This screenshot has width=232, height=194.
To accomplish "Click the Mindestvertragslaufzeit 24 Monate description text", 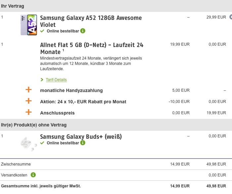I will coord(91,64).
